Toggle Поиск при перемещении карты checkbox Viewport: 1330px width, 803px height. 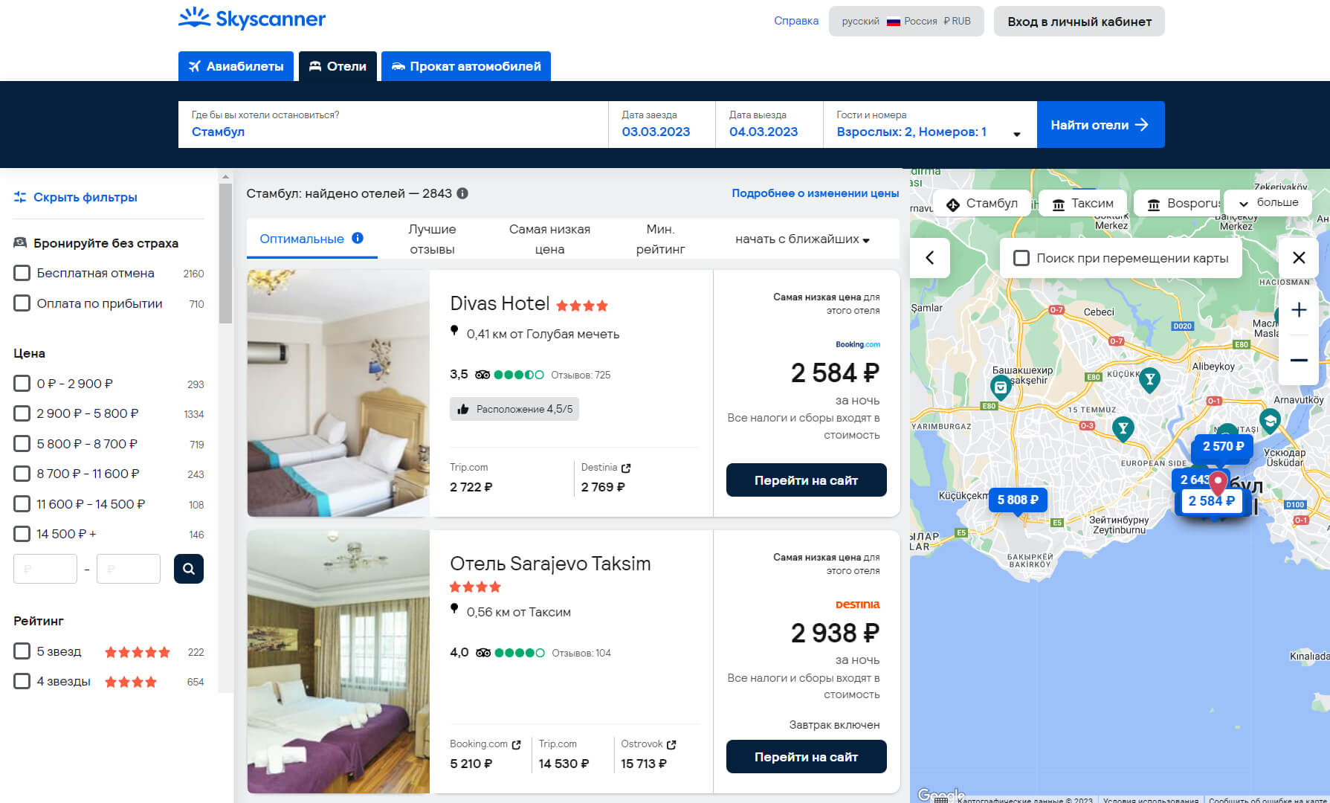click(x=1021, y=258)
